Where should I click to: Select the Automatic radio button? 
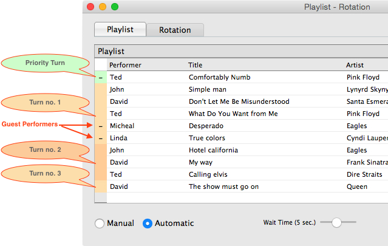coord(148,224)
